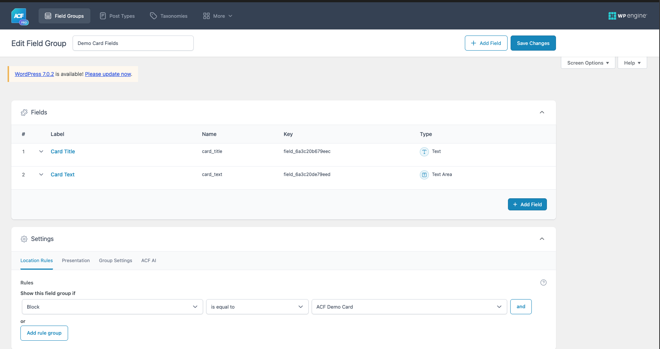
Task: Open the WordPress 7.0.2 link
Action: tap(34, 74)
